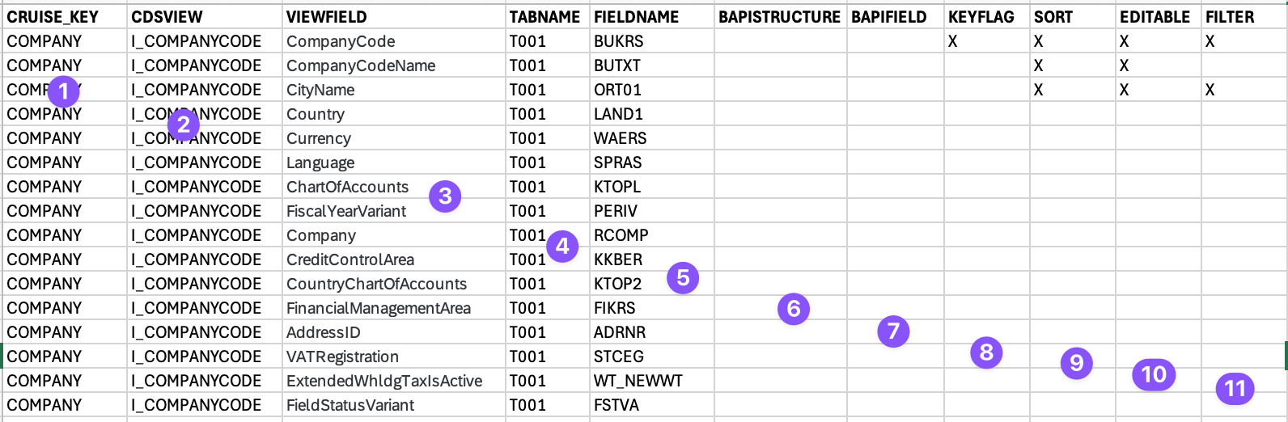Click the purple marker numbered 5
The width and height of the screenshot is (1288, 422).
click(x=683, y=277)
